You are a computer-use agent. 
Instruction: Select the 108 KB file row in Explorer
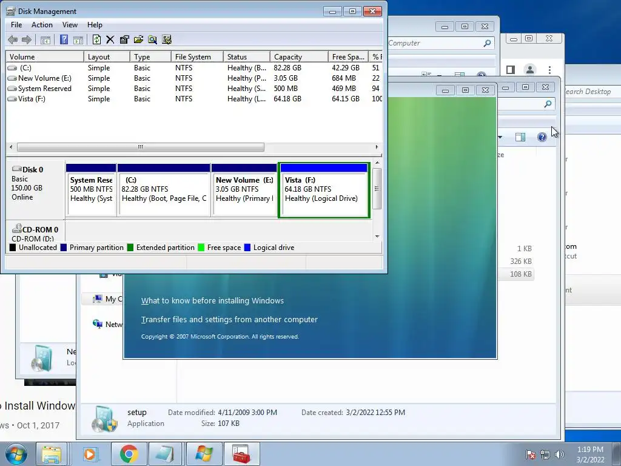516,274
